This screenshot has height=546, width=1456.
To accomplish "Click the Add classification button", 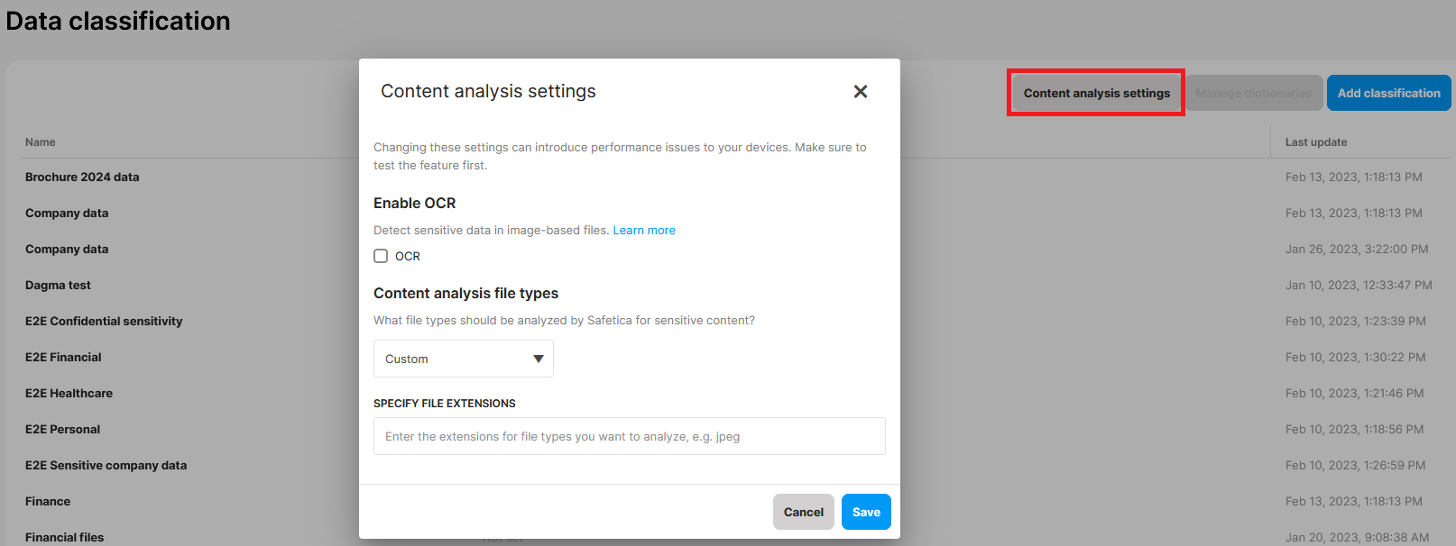I will [1388, 93].
